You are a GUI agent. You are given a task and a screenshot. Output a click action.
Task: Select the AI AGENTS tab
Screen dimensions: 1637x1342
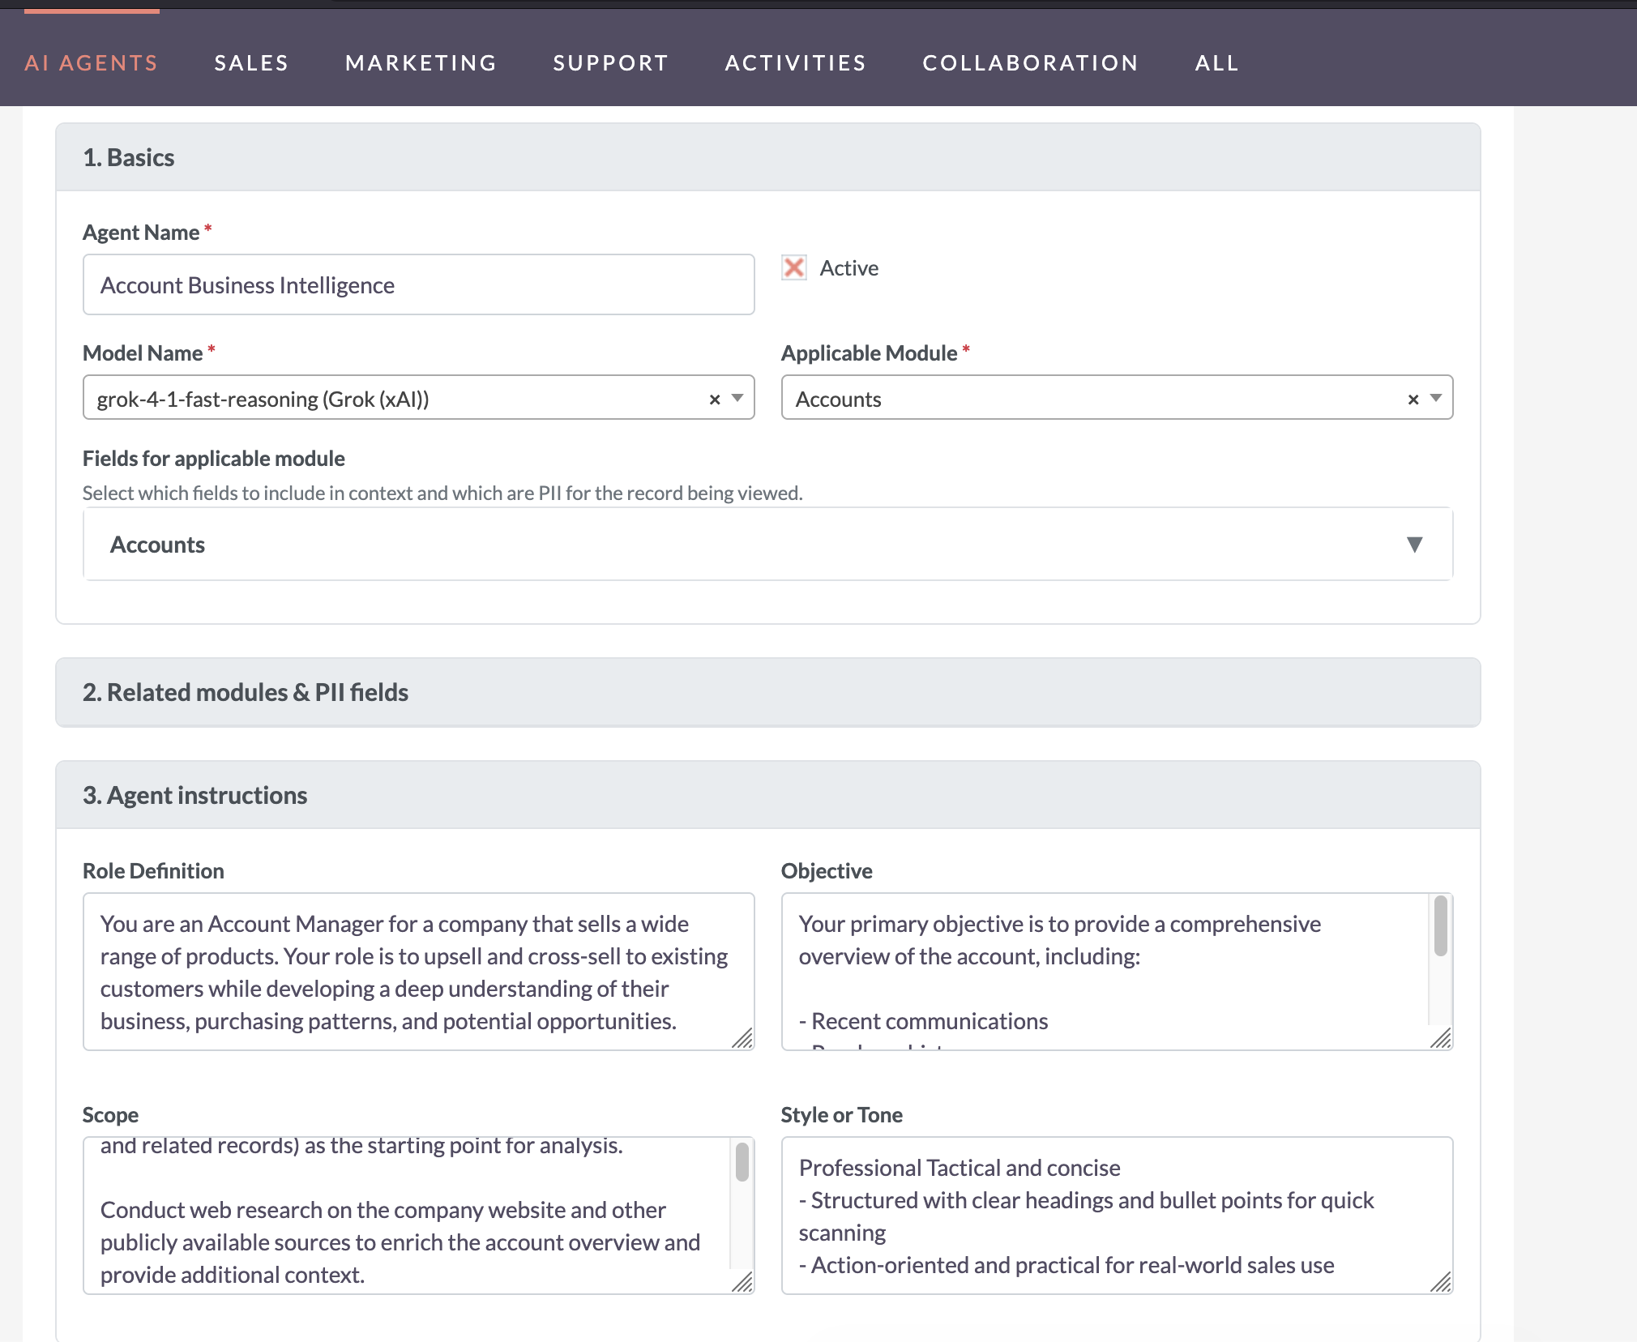pyautogui.click(x=91, y=62)
